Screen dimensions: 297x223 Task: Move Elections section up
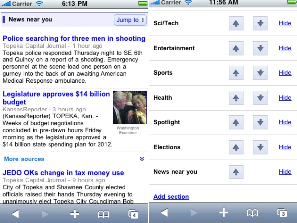coord(236,147)
